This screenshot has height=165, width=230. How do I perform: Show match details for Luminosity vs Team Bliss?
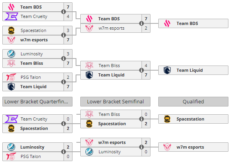tap(64, 59)
